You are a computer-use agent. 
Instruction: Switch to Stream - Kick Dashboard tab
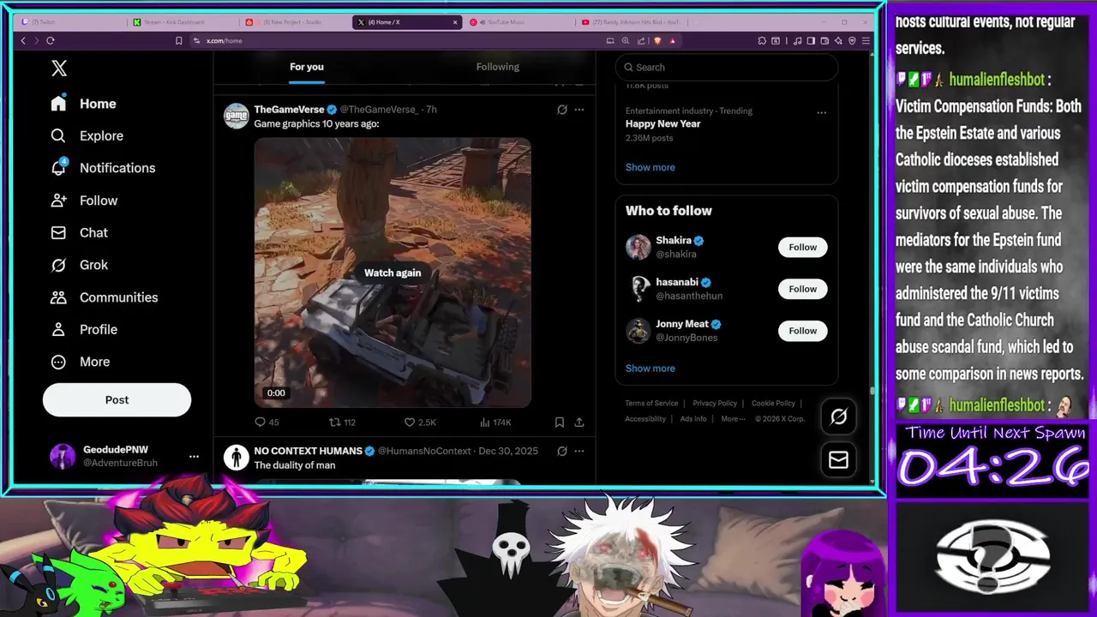(183, 22)
